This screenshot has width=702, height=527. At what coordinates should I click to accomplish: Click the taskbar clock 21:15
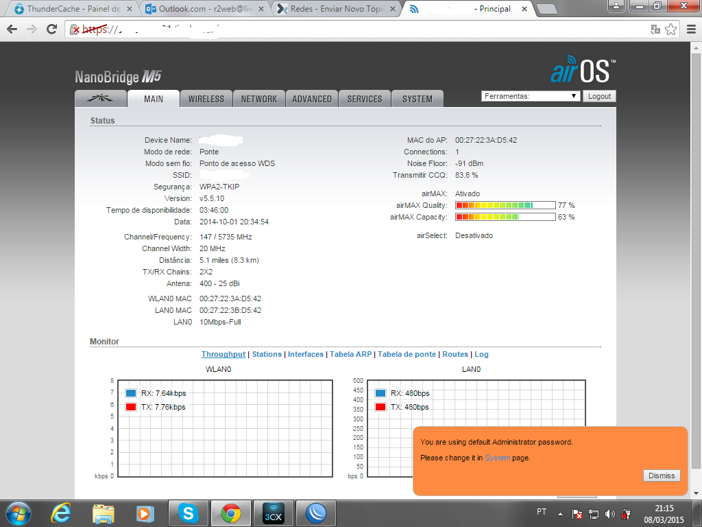(x=664, y=508)
